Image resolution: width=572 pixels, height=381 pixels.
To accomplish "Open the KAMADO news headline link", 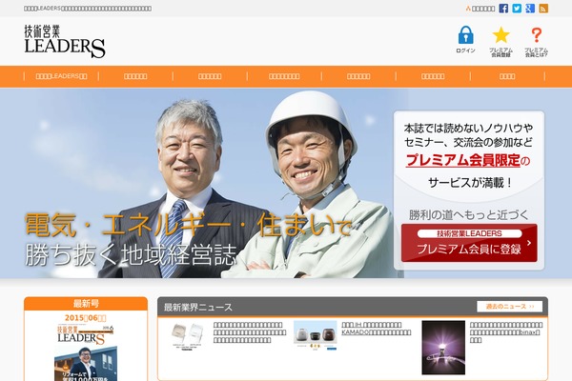I will pyautogui.click(x=377, y=329).
